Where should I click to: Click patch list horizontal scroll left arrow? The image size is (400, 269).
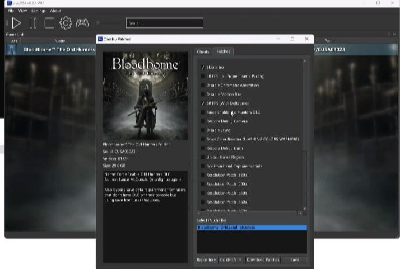click(x=199, y=213)
